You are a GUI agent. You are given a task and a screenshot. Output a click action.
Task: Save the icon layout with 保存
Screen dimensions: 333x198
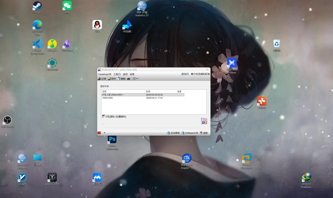(112, 79)
